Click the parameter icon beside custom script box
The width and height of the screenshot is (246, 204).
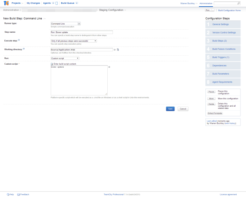tap(109, 67)
